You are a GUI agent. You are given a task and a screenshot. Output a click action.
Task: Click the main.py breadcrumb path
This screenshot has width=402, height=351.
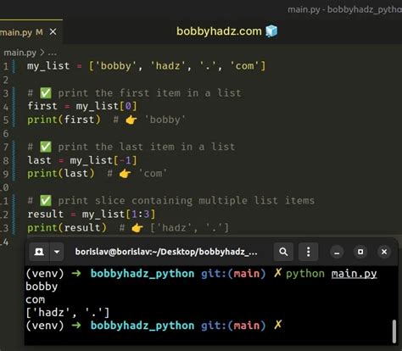click(20, 53)
